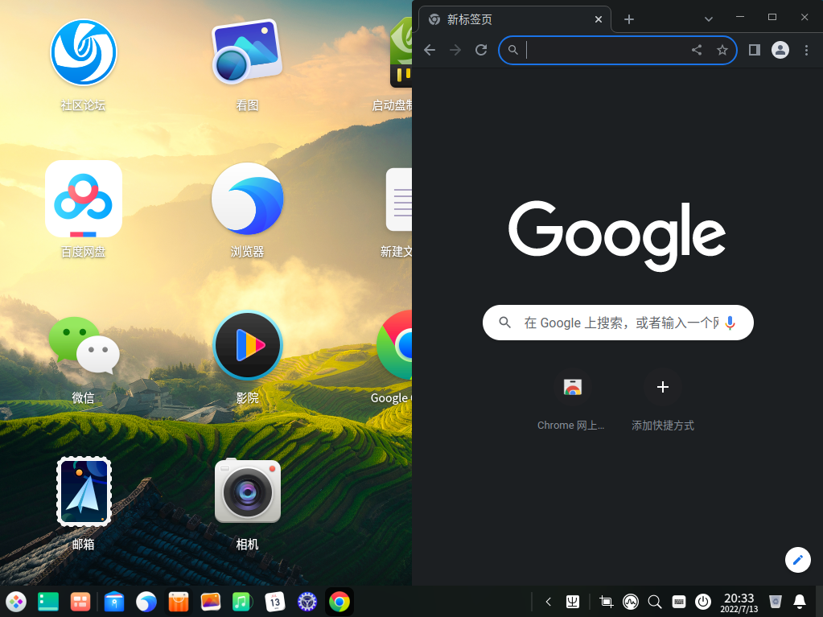823x617 pixels.
Task: Open the trash in dock
Action: (x=776, y=602)
